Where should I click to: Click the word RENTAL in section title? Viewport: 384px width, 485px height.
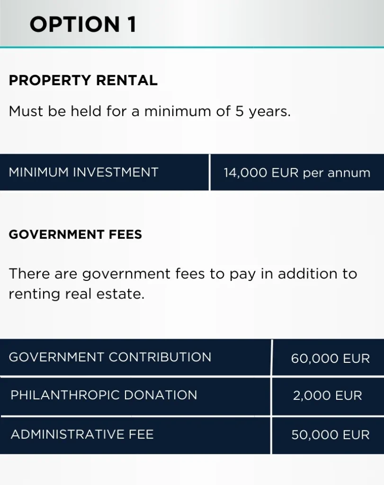coord(127,81)
